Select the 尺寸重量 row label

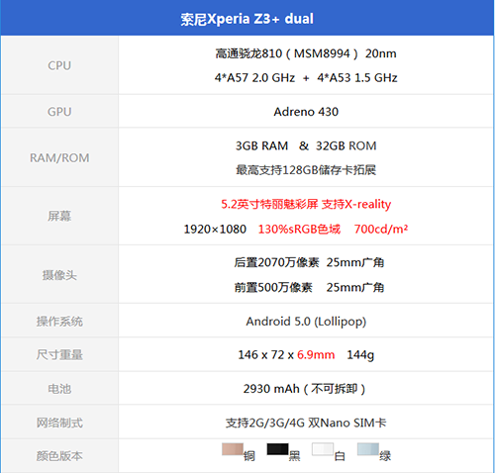(59, 355)
